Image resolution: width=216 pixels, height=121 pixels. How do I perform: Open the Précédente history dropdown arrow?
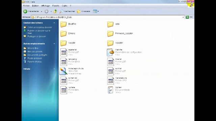tap(42, 11)
